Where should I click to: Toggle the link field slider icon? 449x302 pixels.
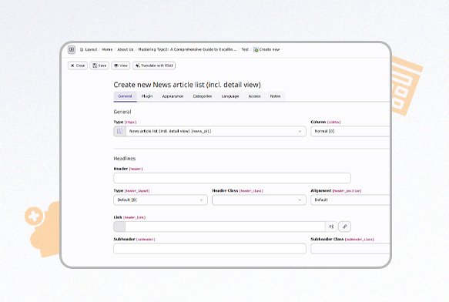tap(331, 226)
